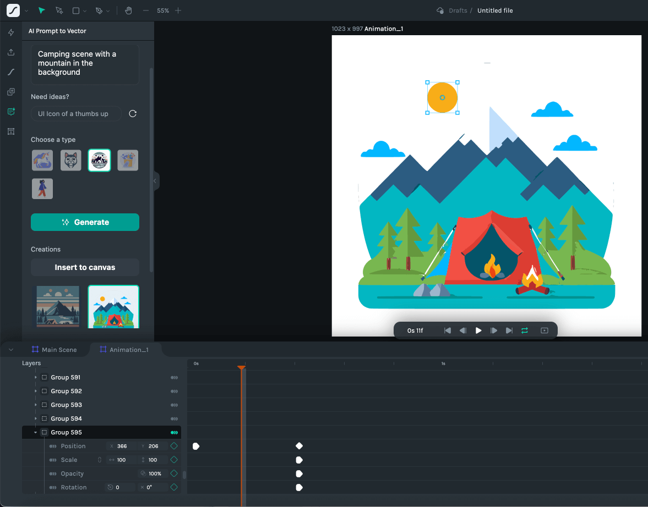The image size is (648, 507).
Task: Expand Group 591 layer
Action: coord(36,377)
